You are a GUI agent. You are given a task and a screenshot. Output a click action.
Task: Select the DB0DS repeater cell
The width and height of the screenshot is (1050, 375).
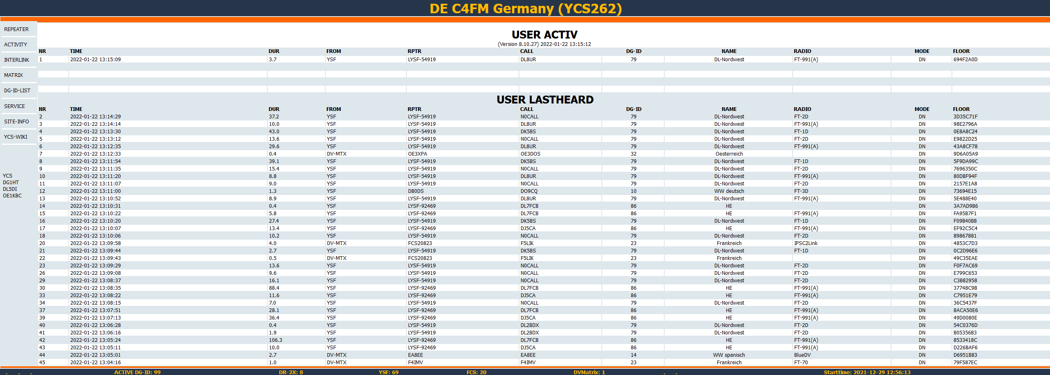pyautogui.click(x=416, y=191)
